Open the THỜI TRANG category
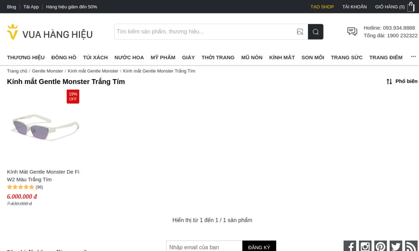Viewport: 419px width, 251px height. (x=218, y=58)
